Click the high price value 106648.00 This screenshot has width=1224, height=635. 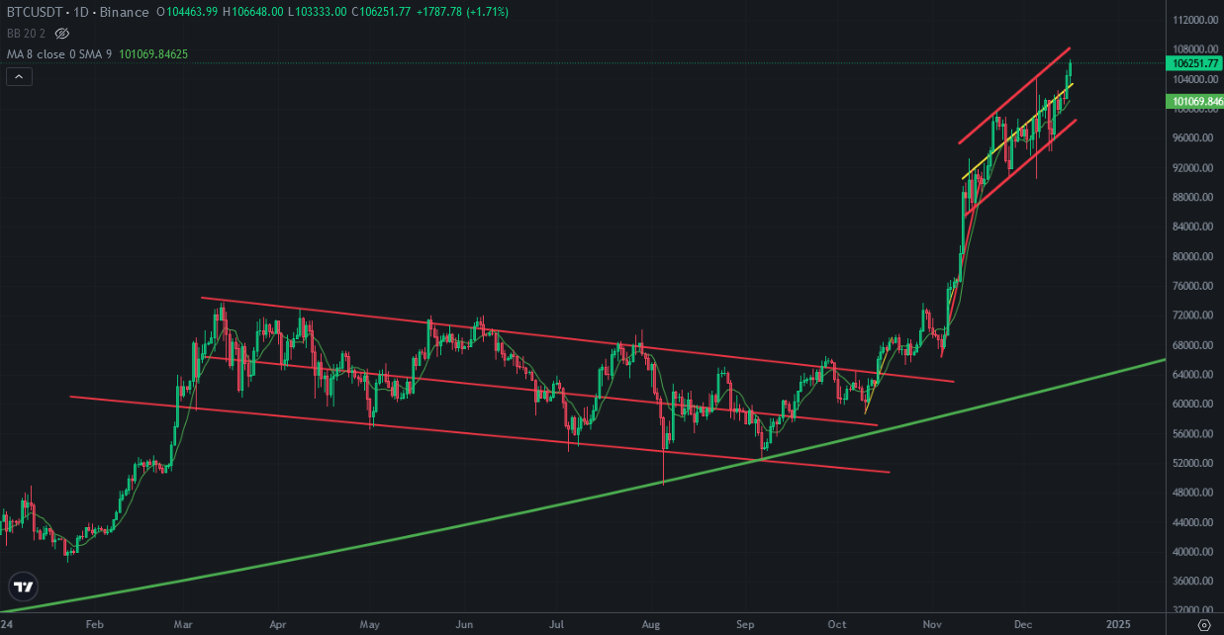tap(258, 12)
